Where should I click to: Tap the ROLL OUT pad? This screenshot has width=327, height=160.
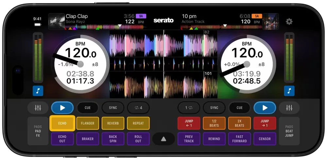pos(138,139)
